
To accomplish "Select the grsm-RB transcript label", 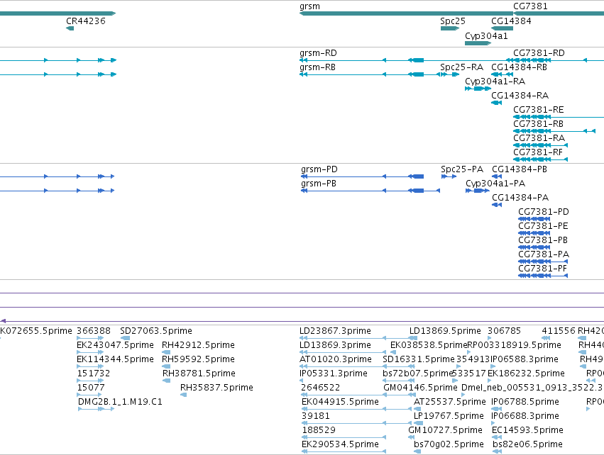I will [317, 67].
